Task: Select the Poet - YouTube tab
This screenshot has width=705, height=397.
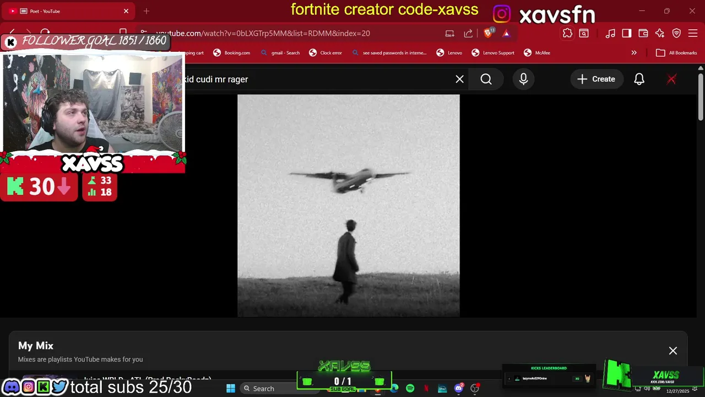Action: coord(68,11)
